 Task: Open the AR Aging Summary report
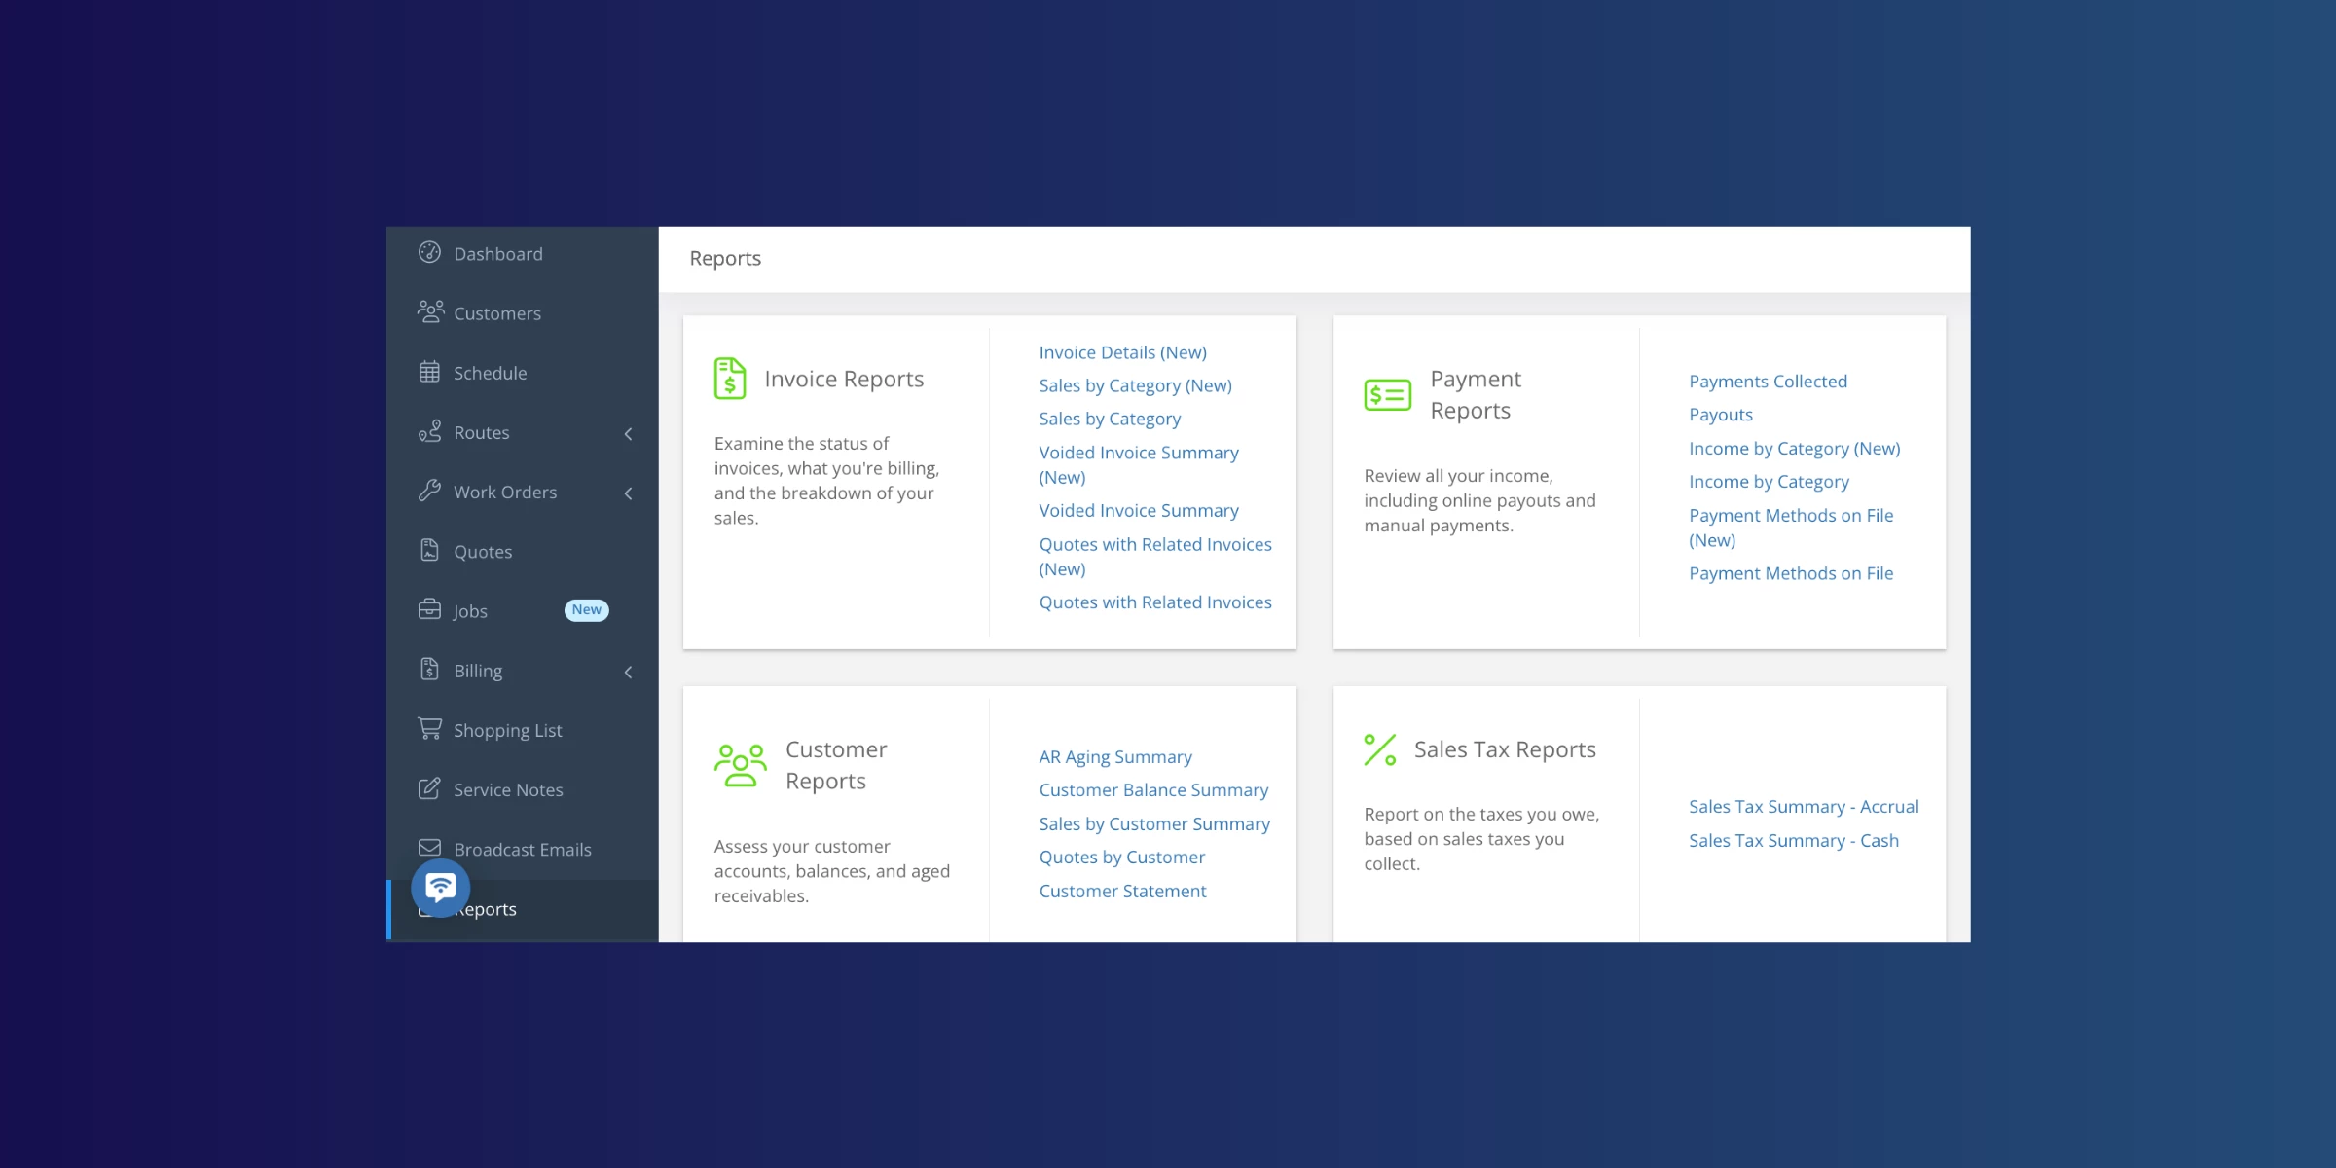pos(1115,757)
